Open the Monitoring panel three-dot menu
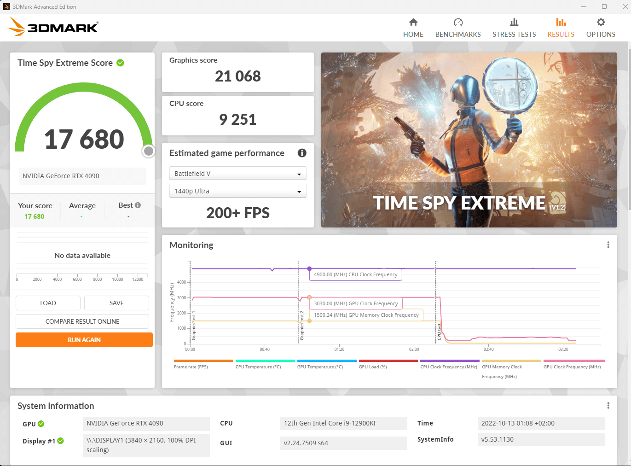The height and width of the screenshot is (466, 631). [608, 245]
